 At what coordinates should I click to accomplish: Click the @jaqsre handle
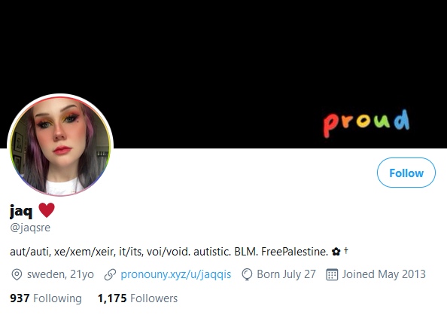[30, 228]
